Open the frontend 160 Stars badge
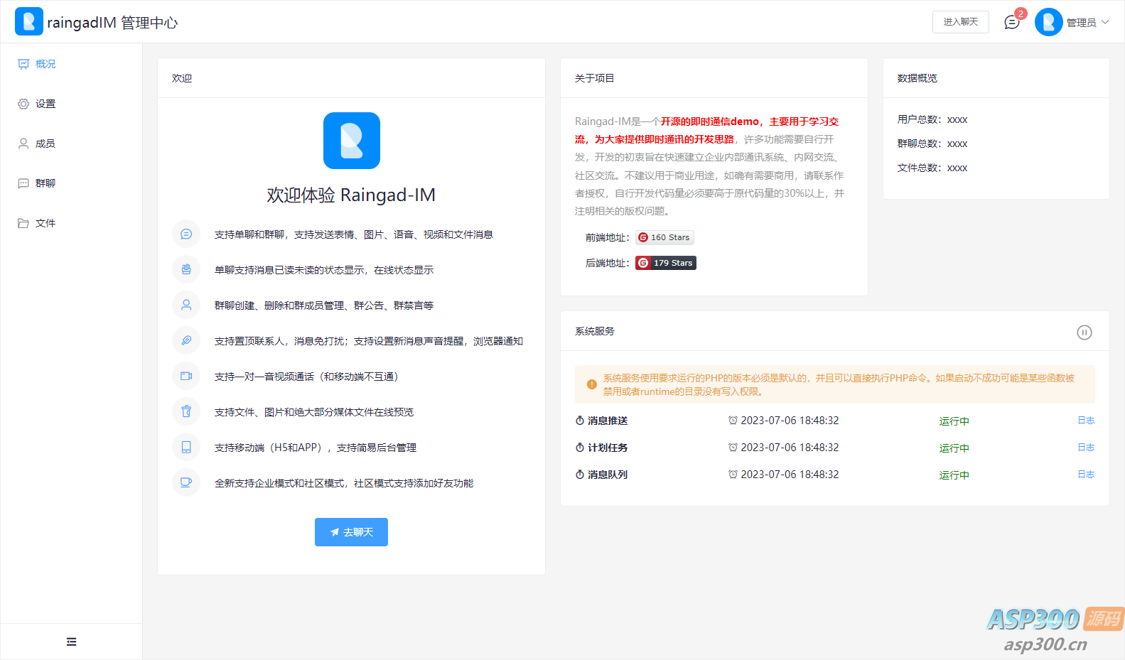Screen dimensions: 1125x660 (x=664, y=237)
